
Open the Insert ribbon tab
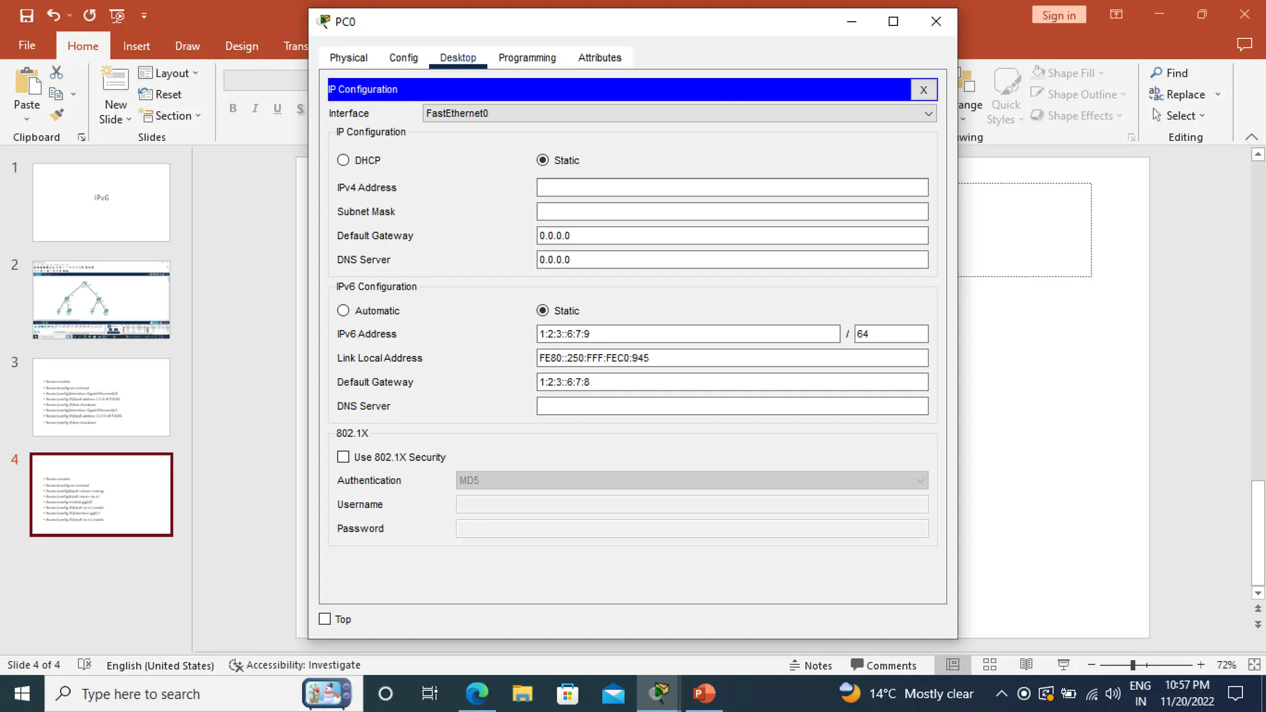136,46
